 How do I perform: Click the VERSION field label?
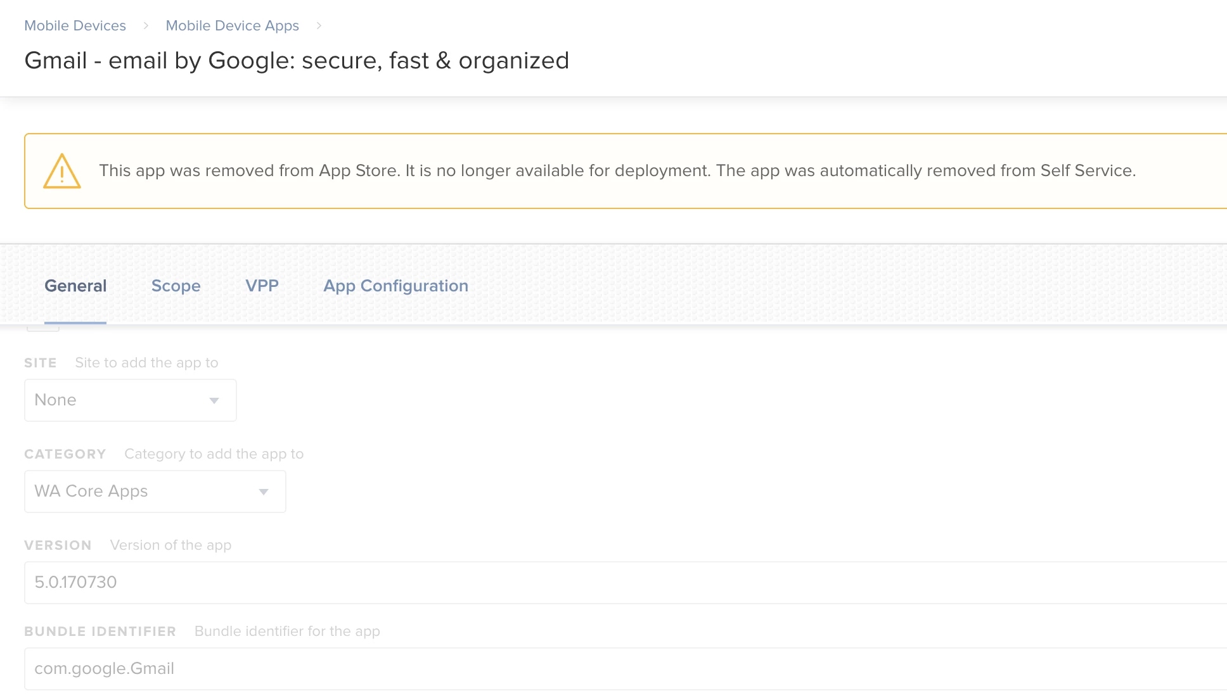click(x=58, y=545)
